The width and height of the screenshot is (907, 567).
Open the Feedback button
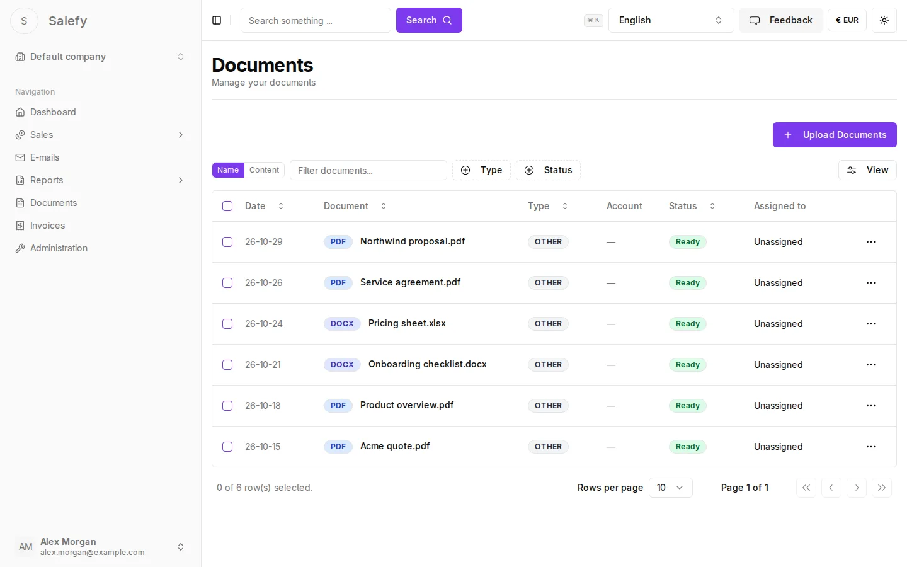point(780,20)
